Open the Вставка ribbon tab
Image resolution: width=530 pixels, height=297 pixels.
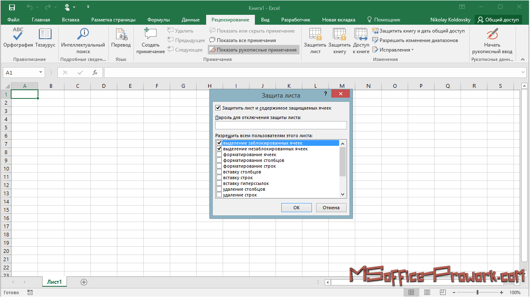pos(71,20)
